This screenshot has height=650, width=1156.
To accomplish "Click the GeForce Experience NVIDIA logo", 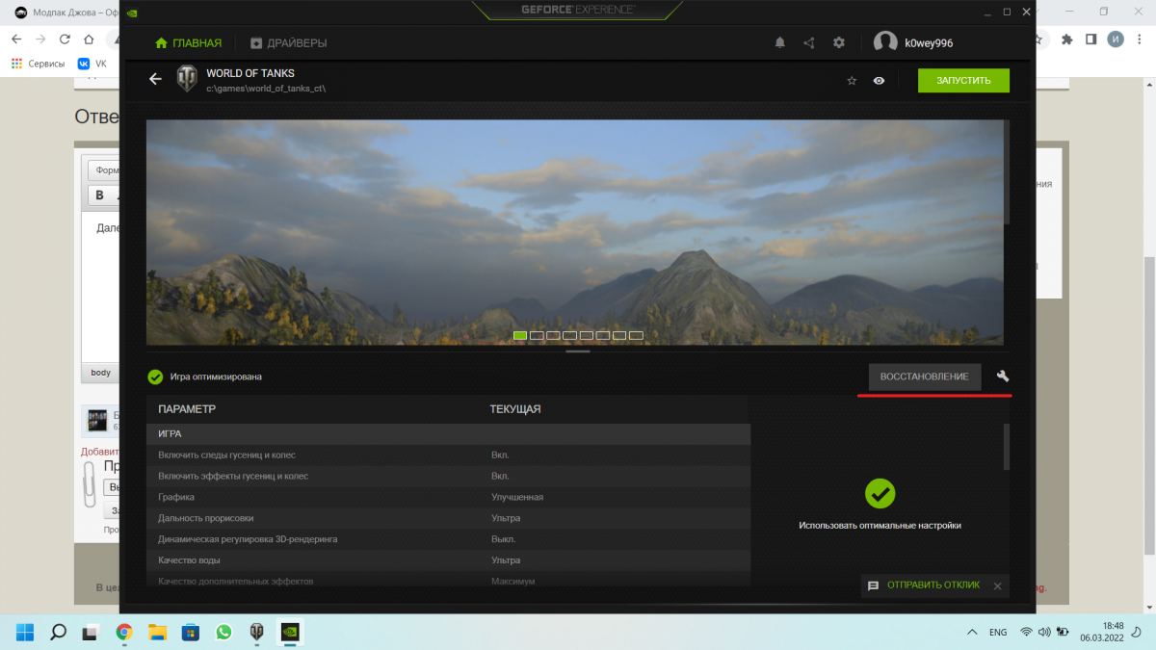I will pos(131,13).
